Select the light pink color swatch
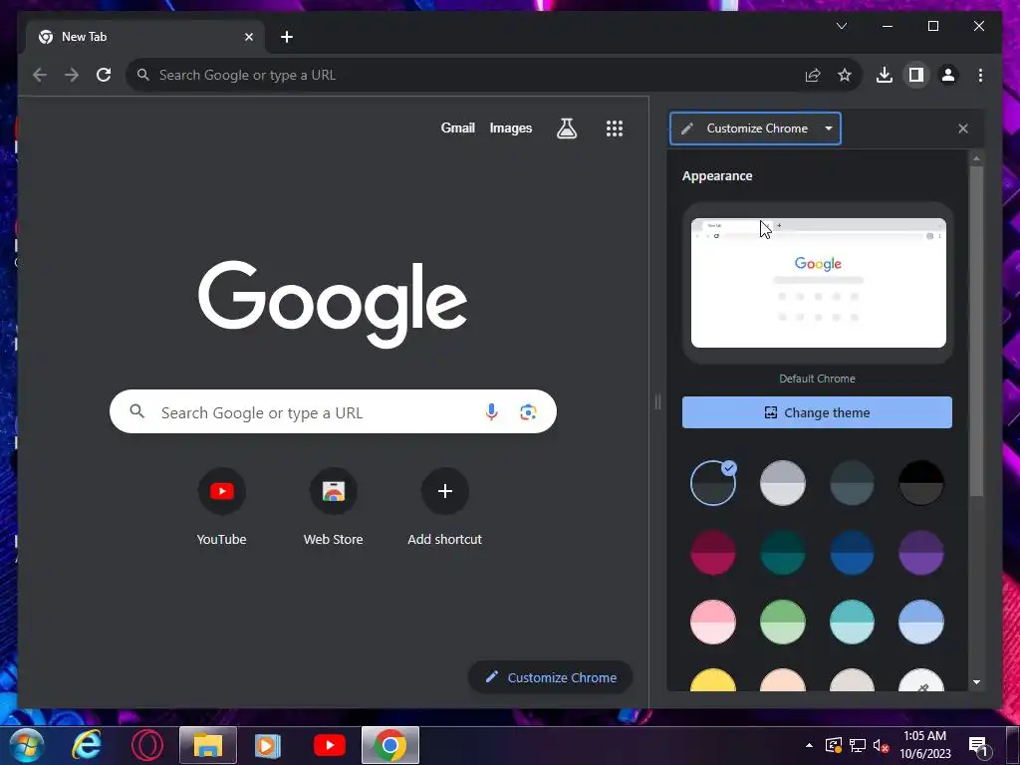The height and width of the screenshot is (765, 1020). [713, 622]
